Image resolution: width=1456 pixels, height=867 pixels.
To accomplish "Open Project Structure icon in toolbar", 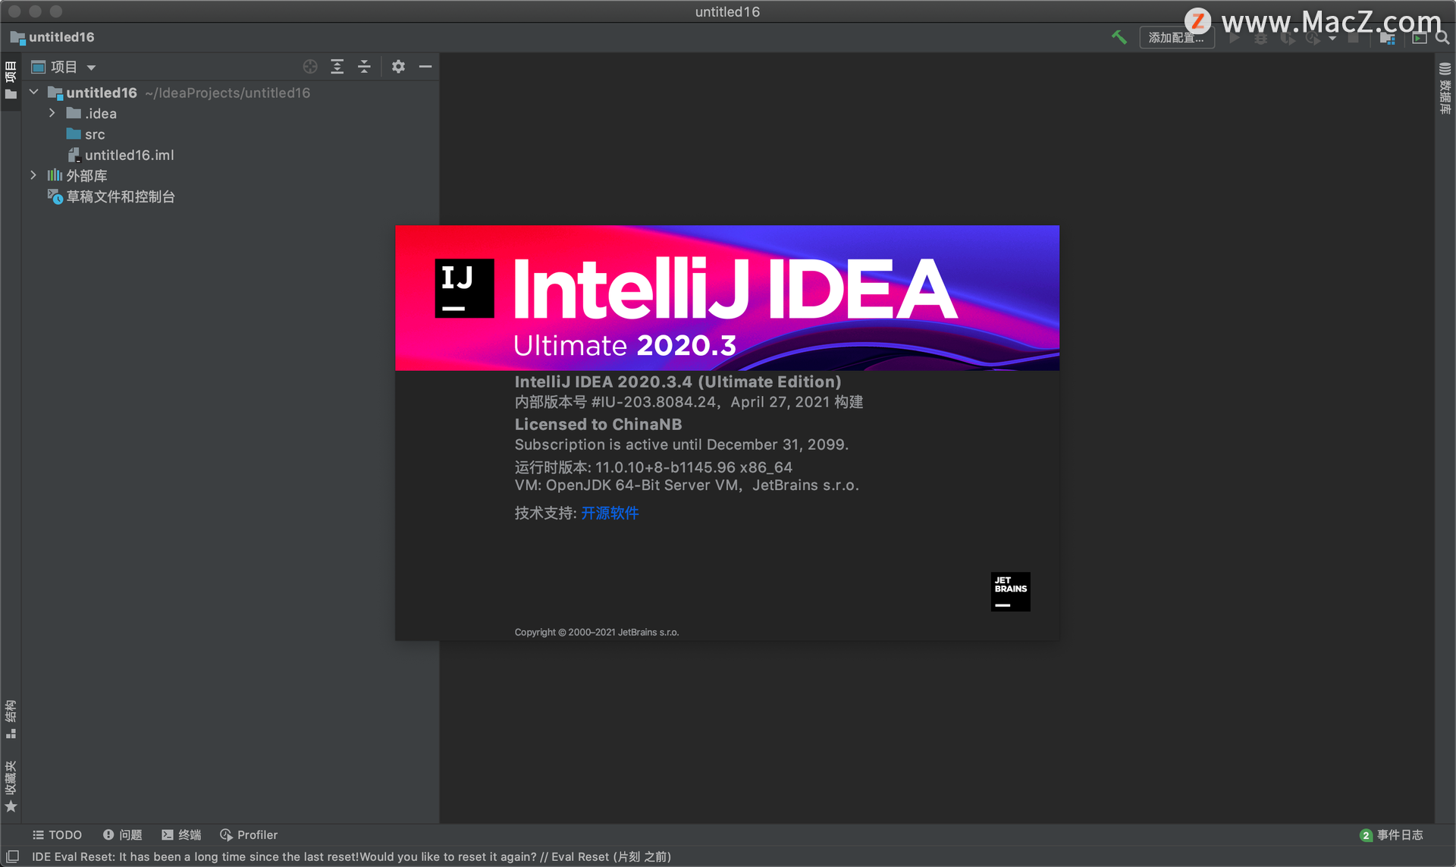I will (x=1388, y=37).
